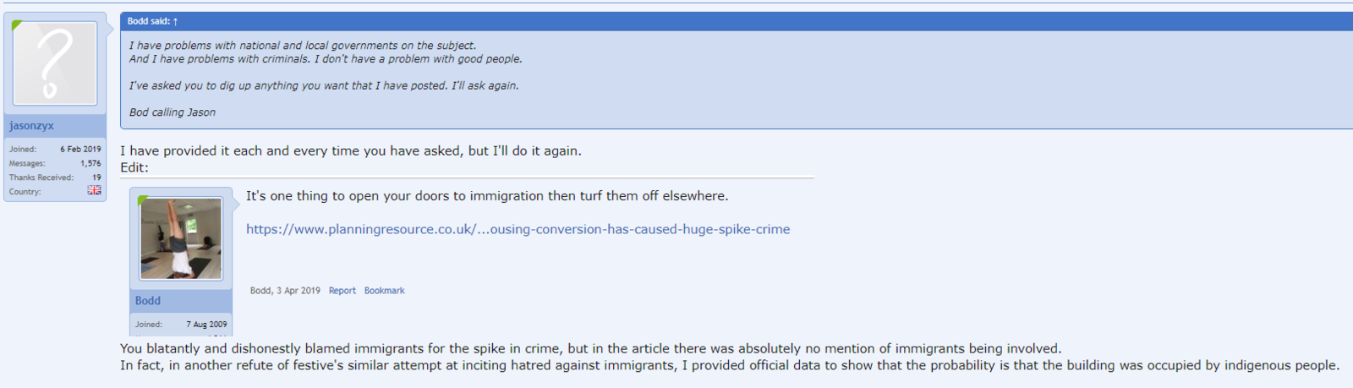Click the up arrow after 'Bodd said:'

(x=175, y=21)
